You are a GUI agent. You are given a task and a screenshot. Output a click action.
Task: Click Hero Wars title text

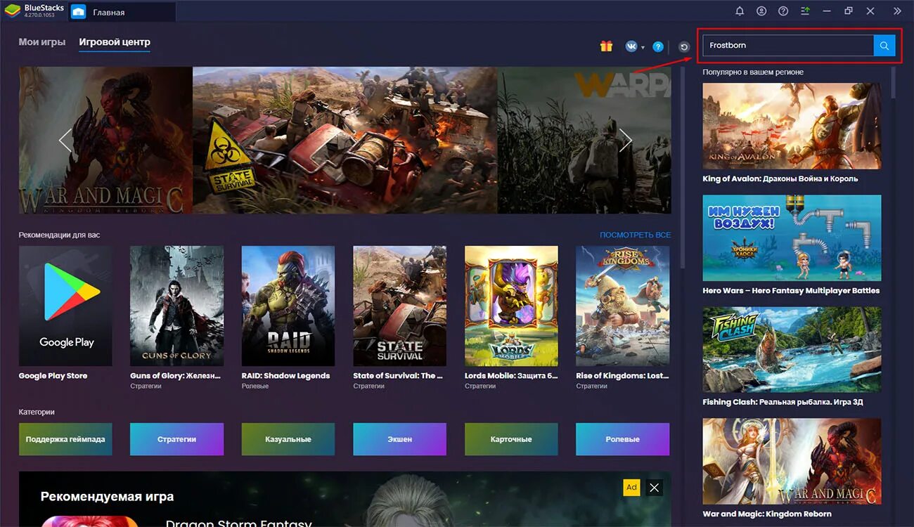[791, 290]
